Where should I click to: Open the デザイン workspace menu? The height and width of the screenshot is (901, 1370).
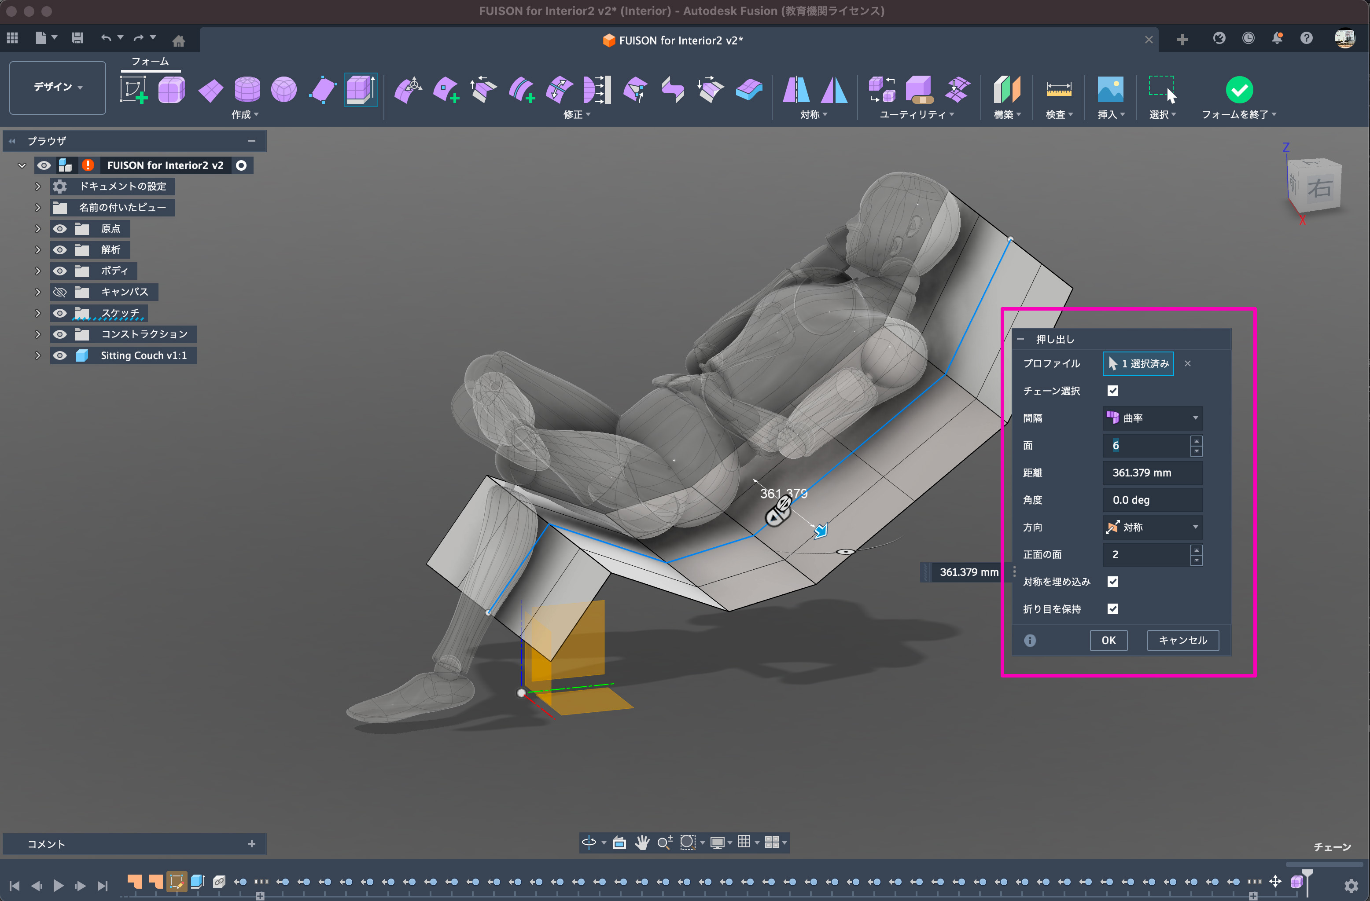(58, 87)
